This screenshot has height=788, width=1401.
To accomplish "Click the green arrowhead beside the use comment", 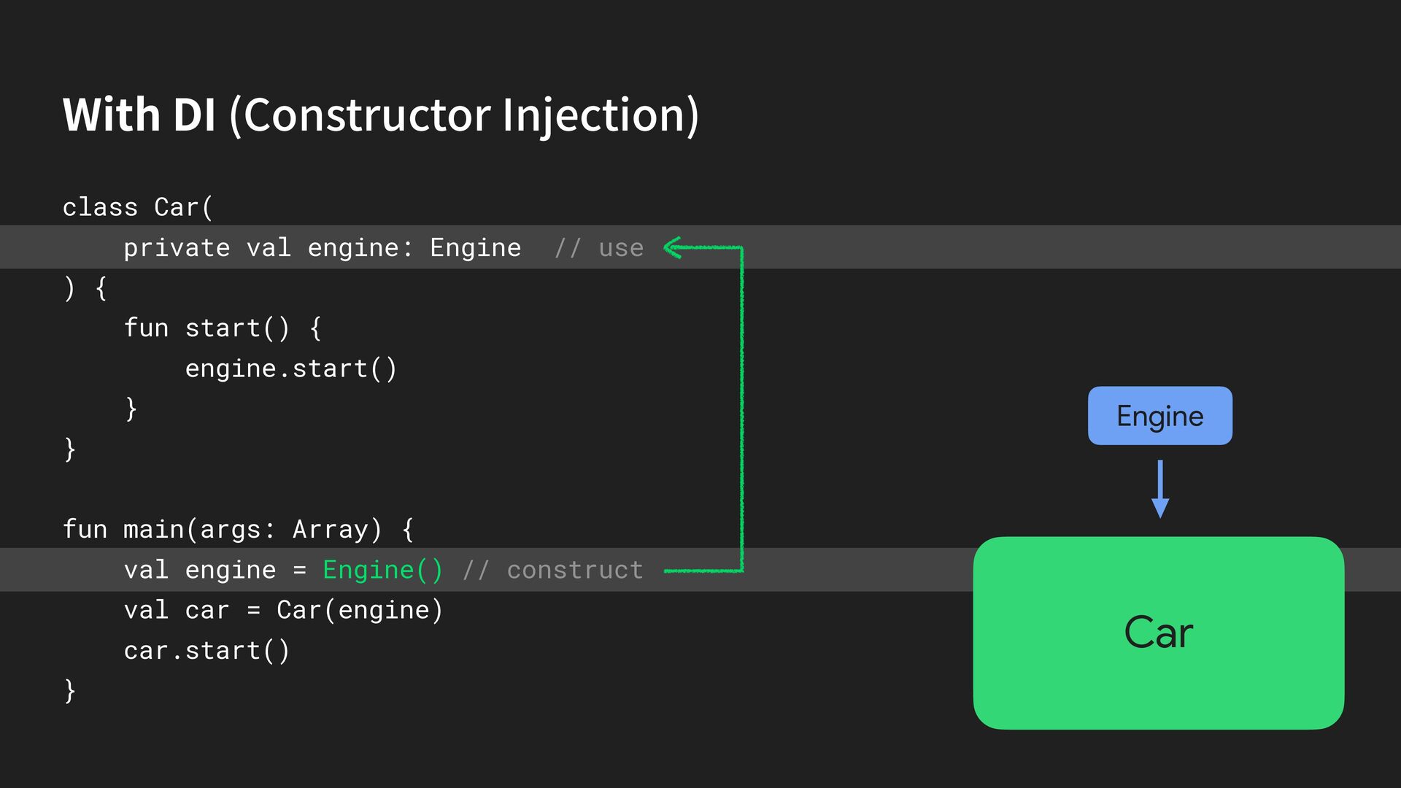I will (673, 248).
